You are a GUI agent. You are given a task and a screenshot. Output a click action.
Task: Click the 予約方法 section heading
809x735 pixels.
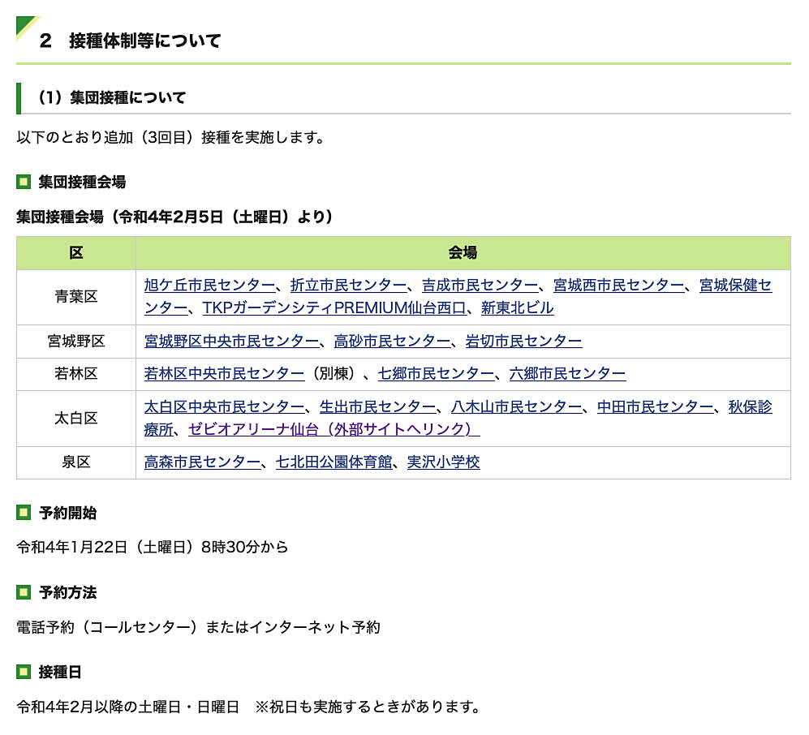[x=67, y=593]
